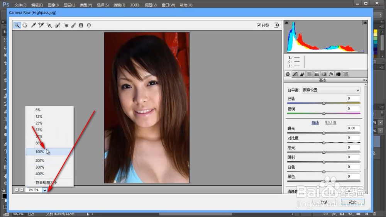Select the Adjustment Brush tool
The width and height of the screenshot is (386, 217).
pyautogui.click(x=73, y=25)
